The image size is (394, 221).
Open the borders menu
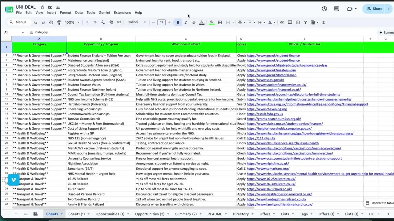coord(220,22)
